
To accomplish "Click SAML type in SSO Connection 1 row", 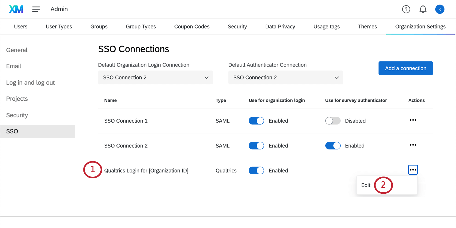I will (223, 121).
